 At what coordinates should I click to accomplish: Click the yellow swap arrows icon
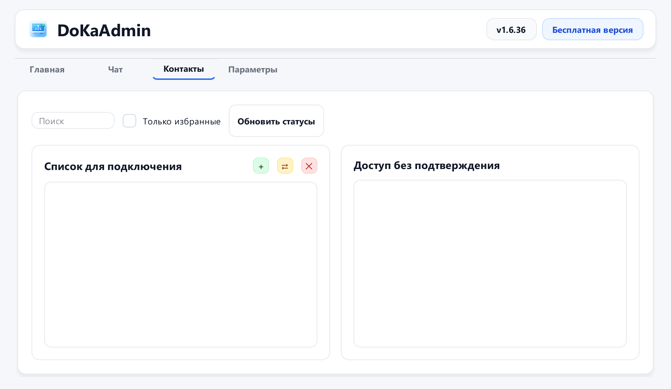pyautogui.click(x=285, y=166)
